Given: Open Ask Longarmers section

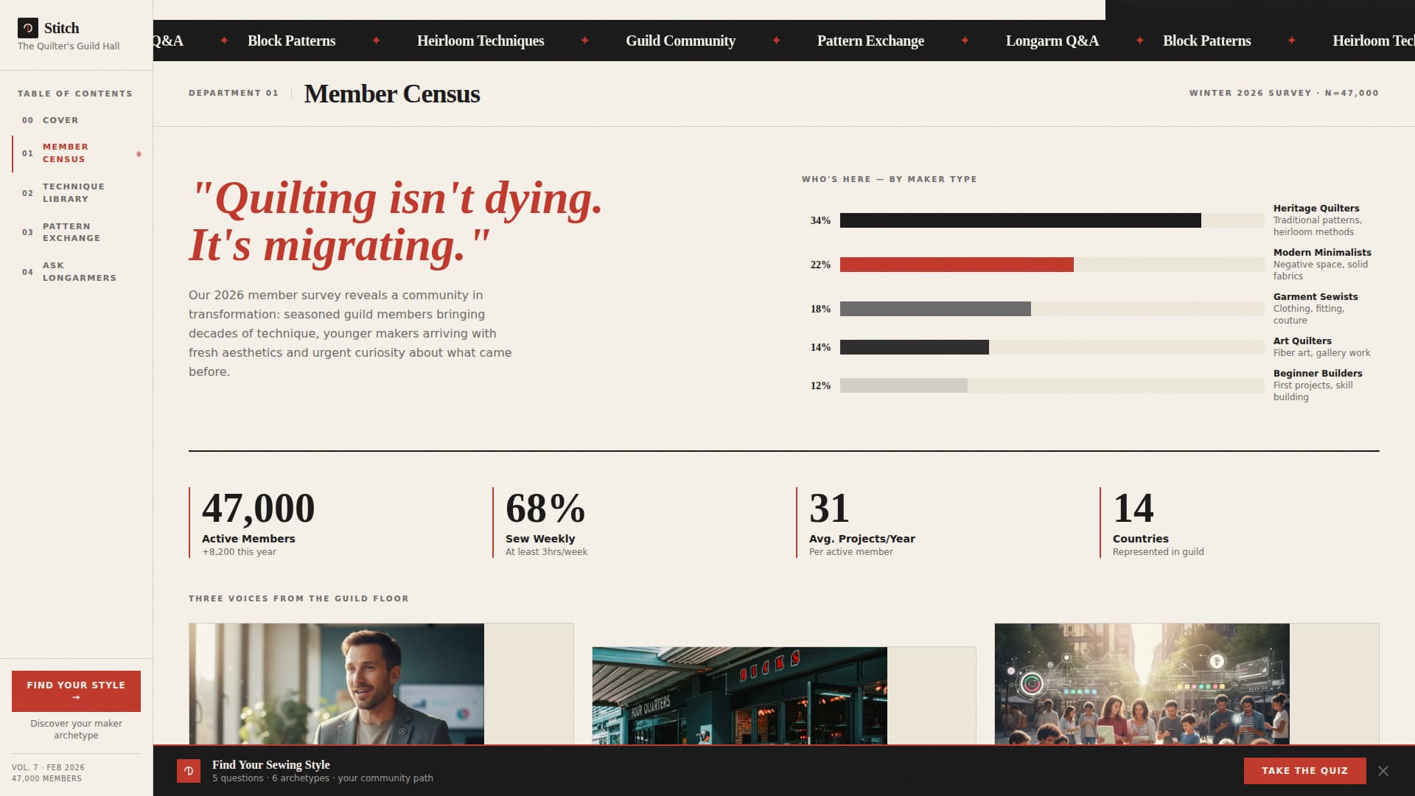Looking at the screenshot, I should tap(76, 272).
